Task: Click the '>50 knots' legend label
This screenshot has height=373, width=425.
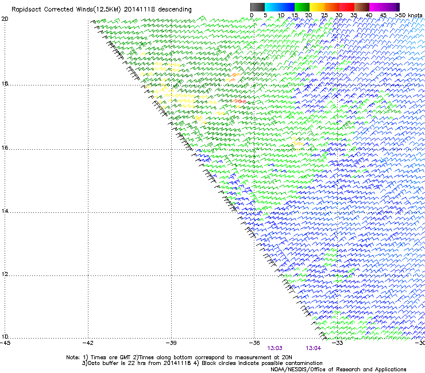Action: point(408,15)
